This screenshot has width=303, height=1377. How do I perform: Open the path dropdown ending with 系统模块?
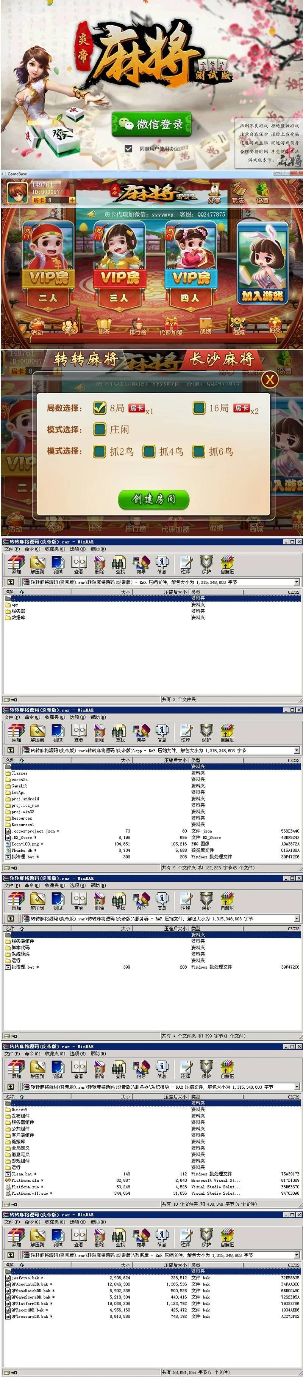click(297, 1087)
